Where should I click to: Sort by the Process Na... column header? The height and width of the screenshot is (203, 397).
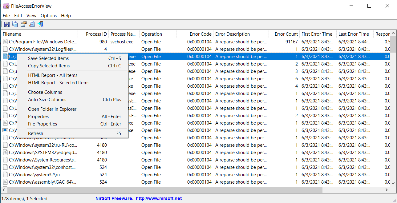click(x=124, y=34)
